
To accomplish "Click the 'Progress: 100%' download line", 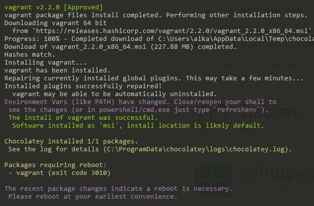I will [x=159, y=39].
